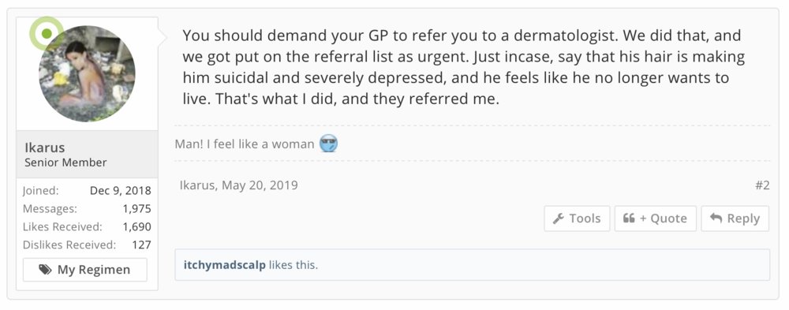Click the 127 dislikes received count
Screen dimensions: 789x310
tap(142, 245)
